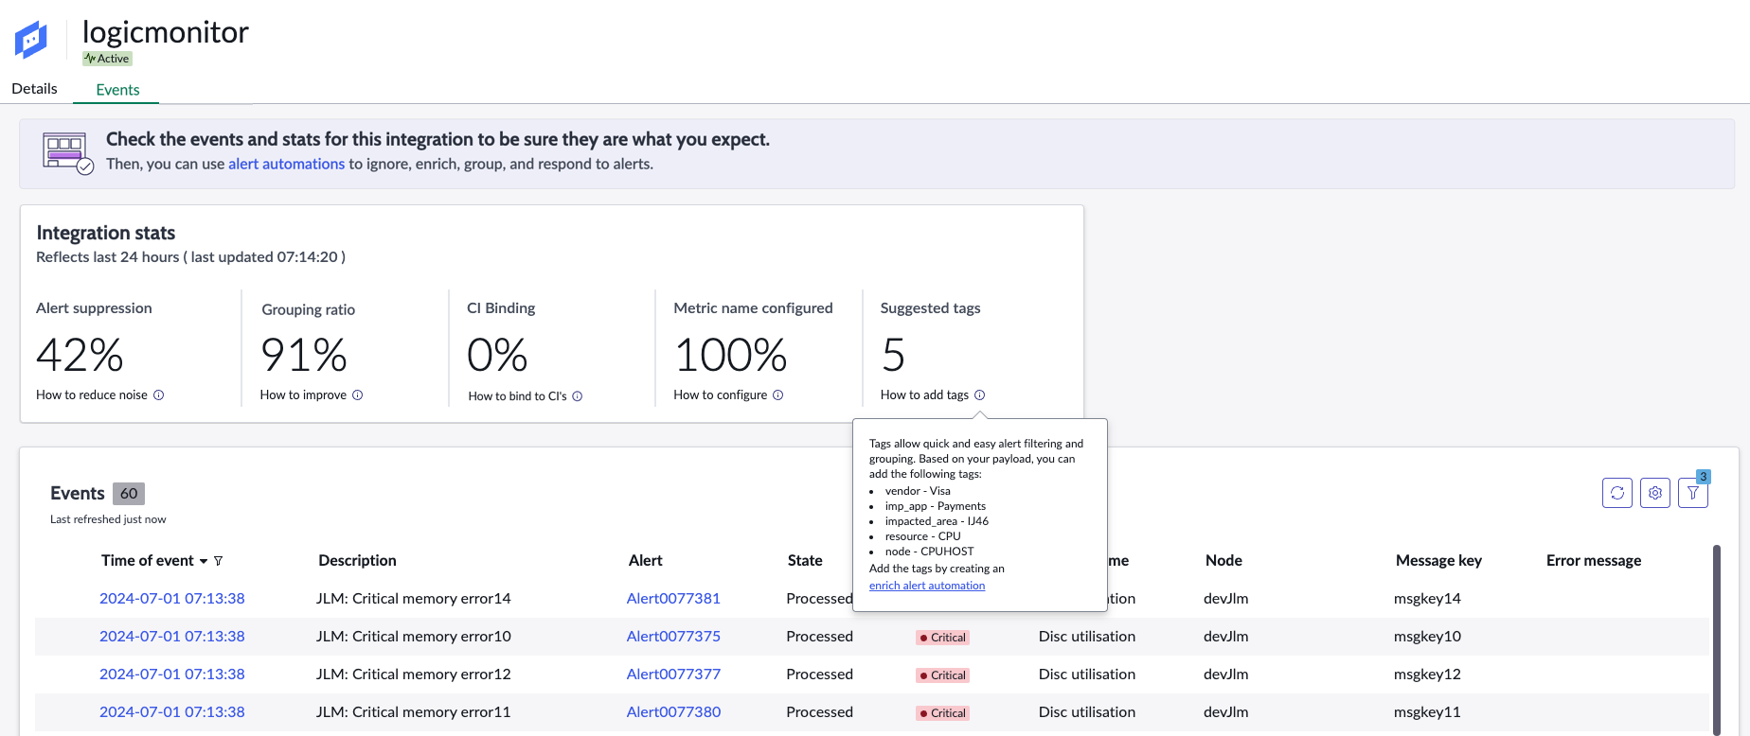Click the 'devJlm' node in msgkey14 row
The image size is (1750, 736).
[x=1226, y=599]
